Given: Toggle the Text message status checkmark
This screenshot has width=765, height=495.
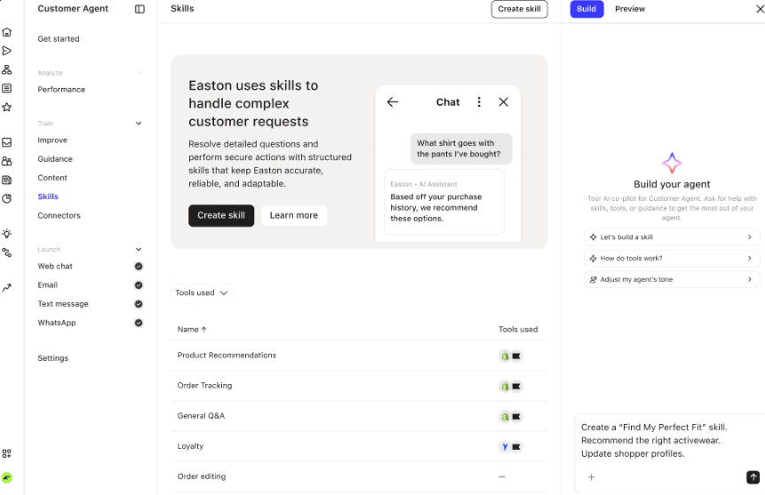Looking at the screenshot, I should pos(139,304).
